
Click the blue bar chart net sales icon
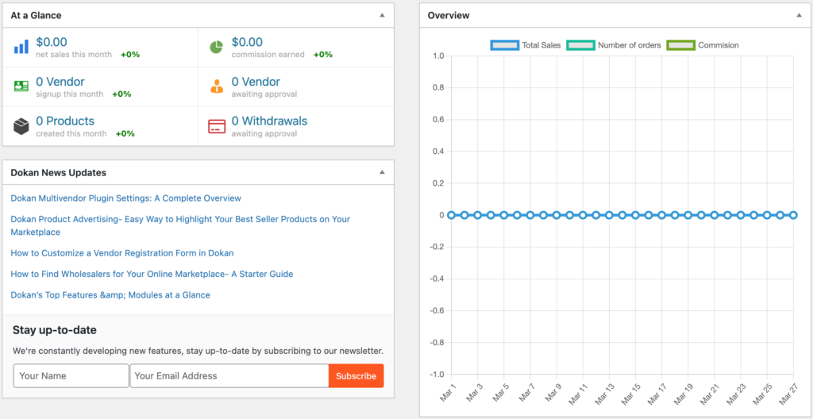coord(21,47)
